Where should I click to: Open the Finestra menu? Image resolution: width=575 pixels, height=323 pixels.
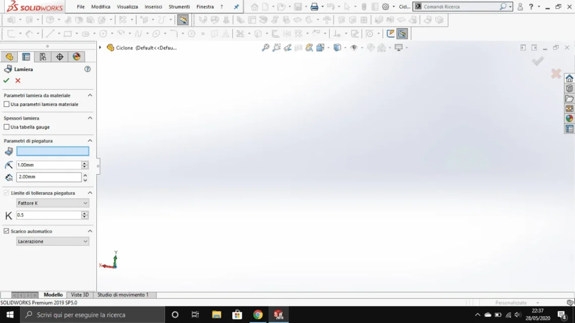coord(205,7)
